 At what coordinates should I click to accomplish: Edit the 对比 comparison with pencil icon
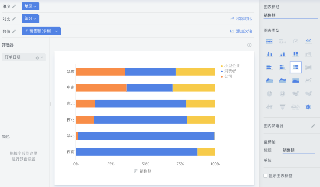pos(14,19)
